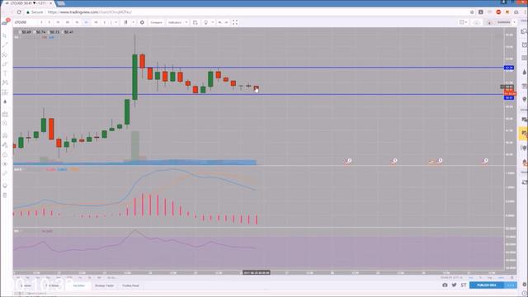This screenshot has width=528, height=297.
Task: Select the 1 hour interval button
Action: (x=77, y=22)
